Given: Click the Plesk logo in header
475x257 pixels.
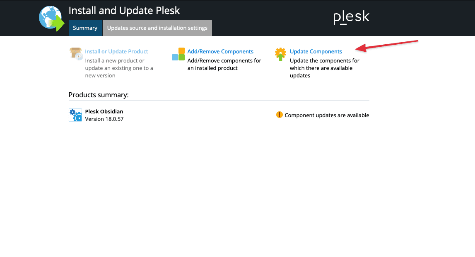Looking at the screenshot, I should (x=351, y=17).
